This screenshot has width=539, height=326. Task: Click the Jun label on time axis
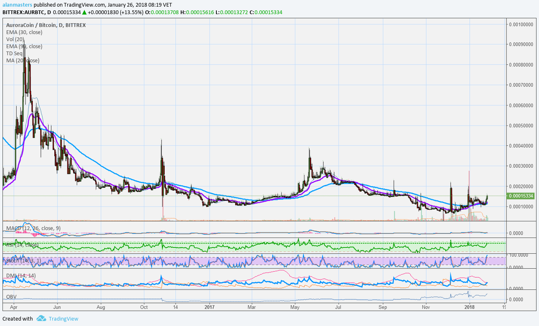(57, 307)
